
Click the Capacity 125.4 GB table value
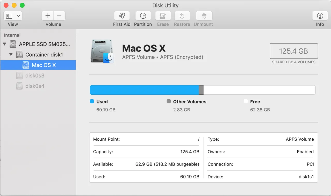pos(190,152)
